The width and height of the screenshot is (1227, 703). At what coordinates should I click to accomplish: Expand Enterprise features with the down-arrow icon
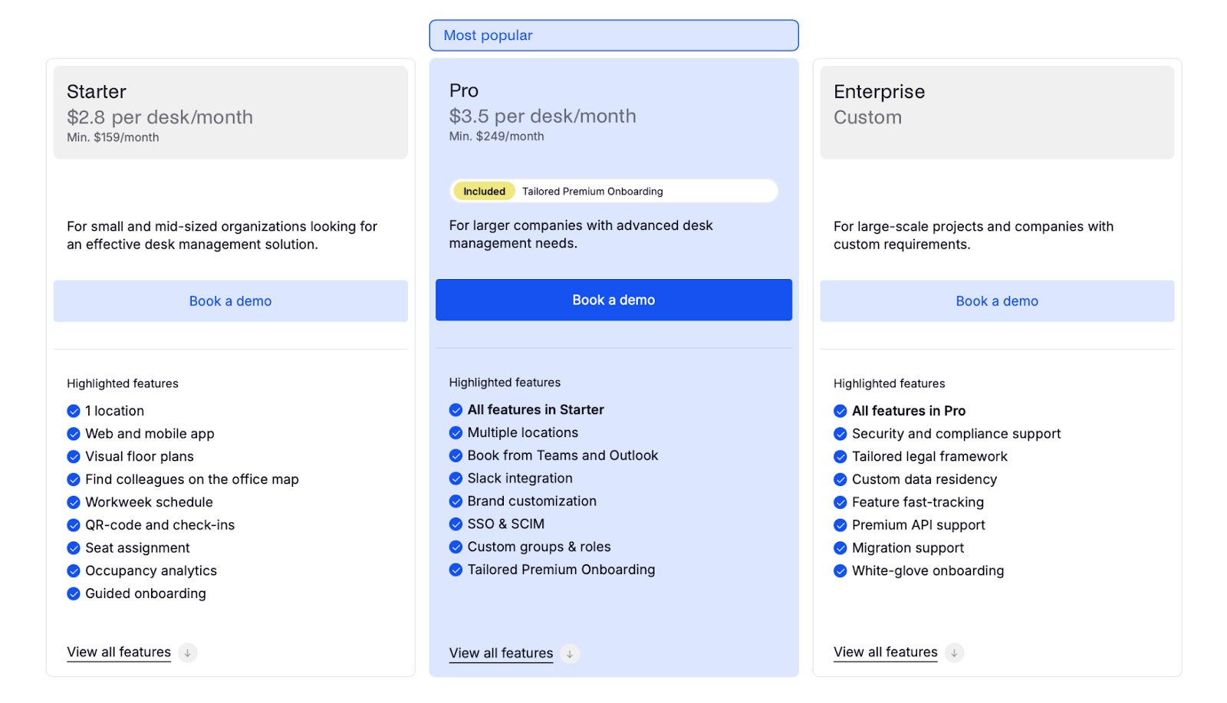coord(954,653)
